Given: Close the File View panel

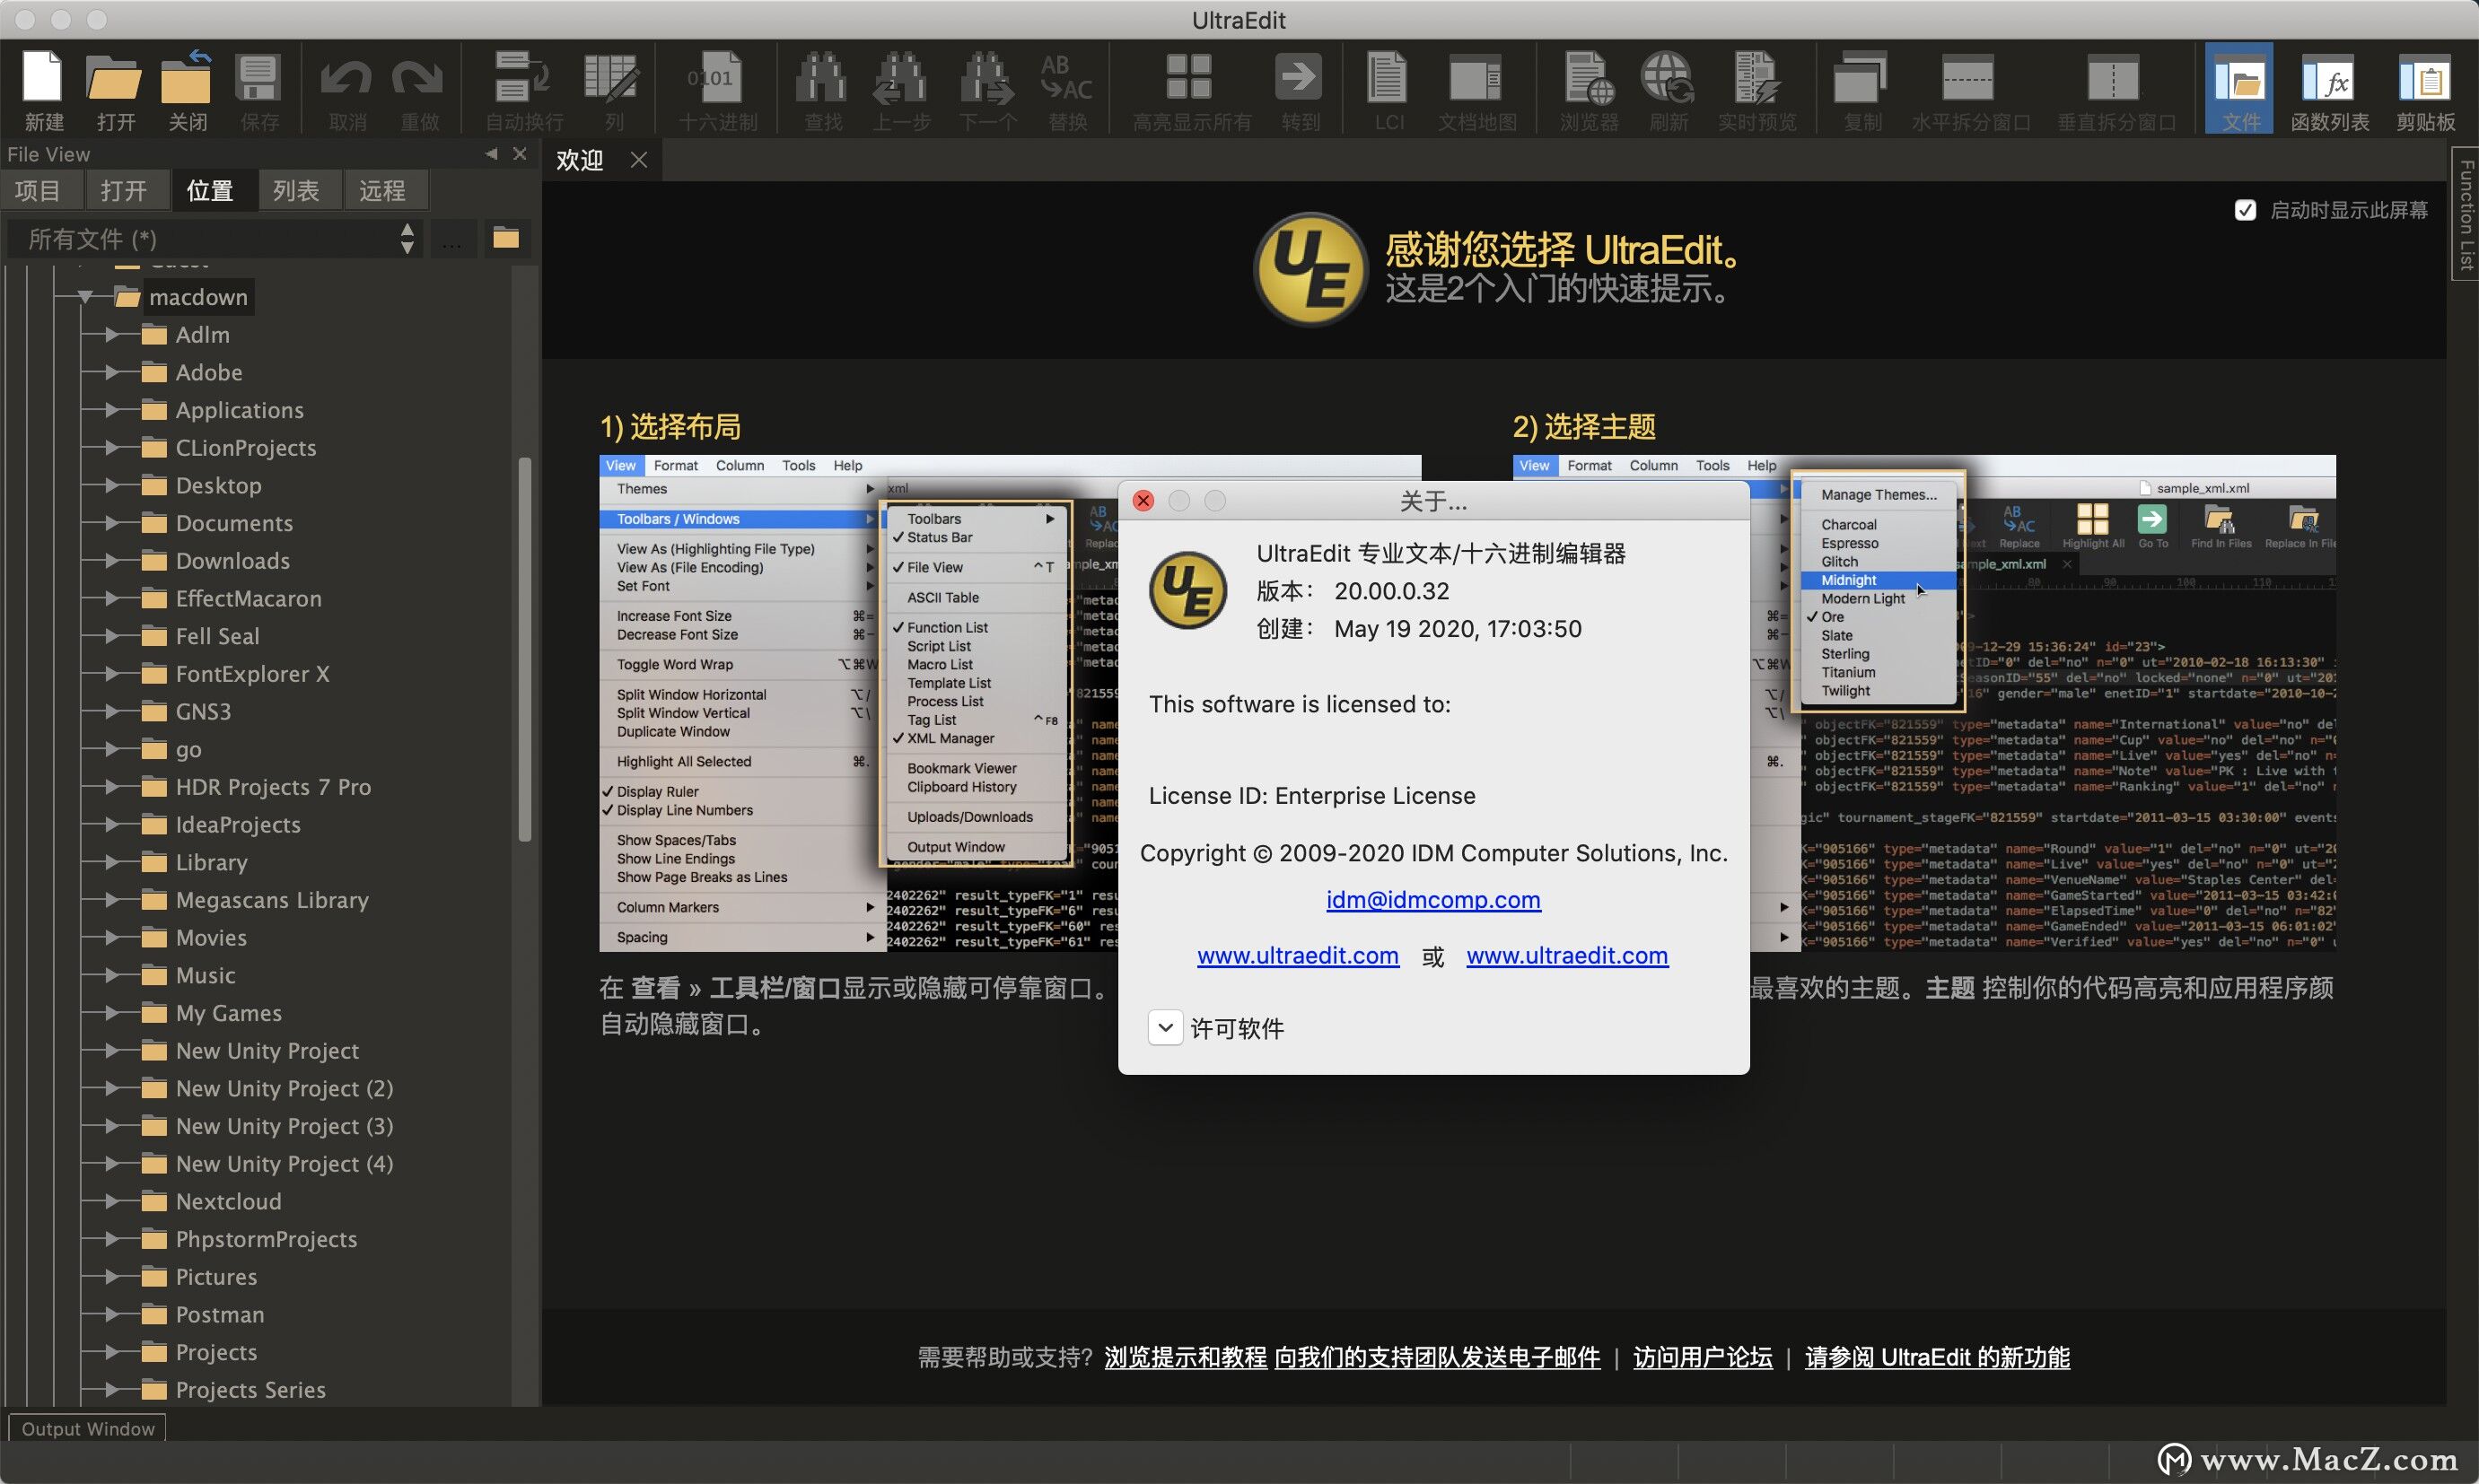Looking at the screenshot, I should [519, 154].
